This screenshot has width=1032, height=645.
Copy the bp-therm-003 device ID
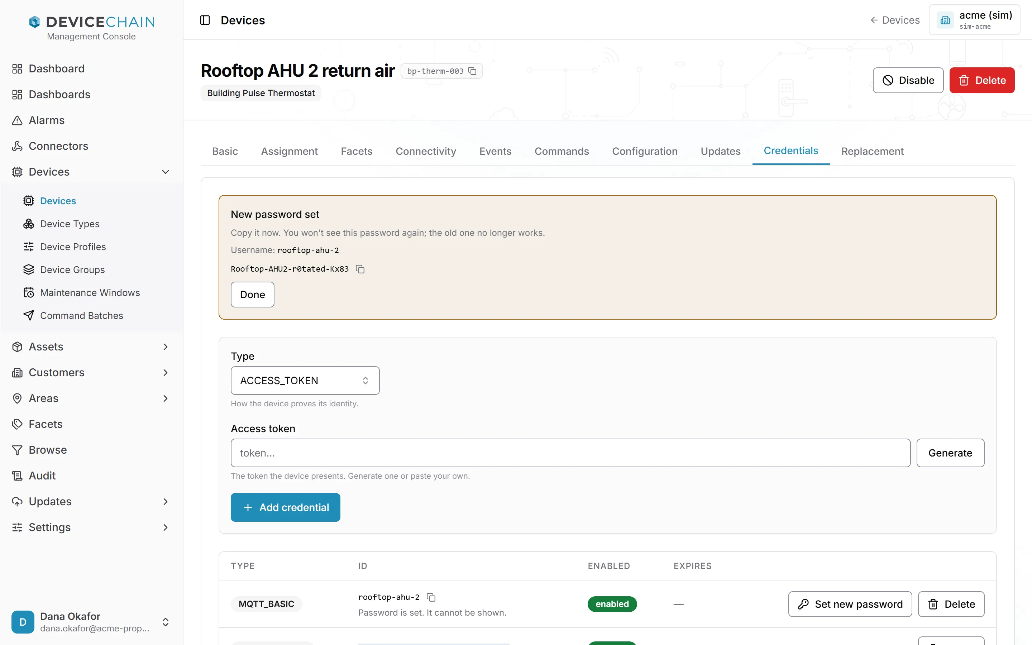click(473, 71)
